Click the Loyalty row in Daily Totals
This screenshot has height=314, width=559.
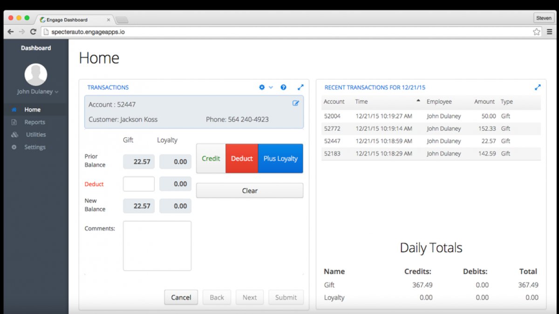(x=431, y=298)
